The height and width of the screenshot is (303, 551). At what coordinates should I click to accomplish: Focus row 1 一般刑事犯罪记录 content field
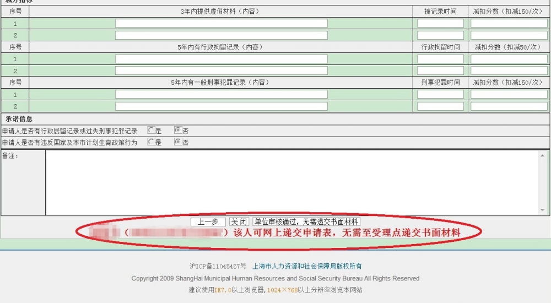(221, 94)
